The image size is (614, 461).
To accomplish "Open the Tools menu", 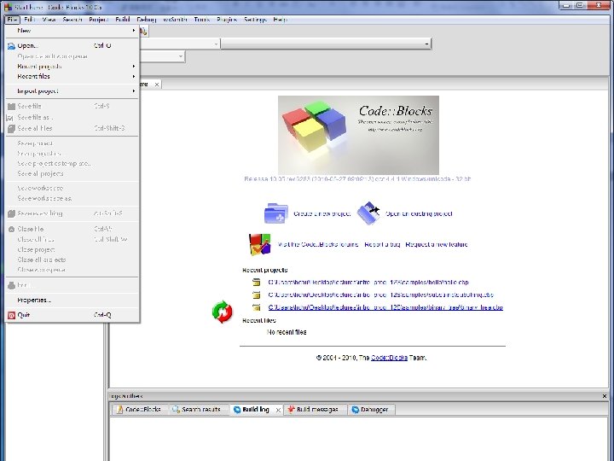I will 202,19.
